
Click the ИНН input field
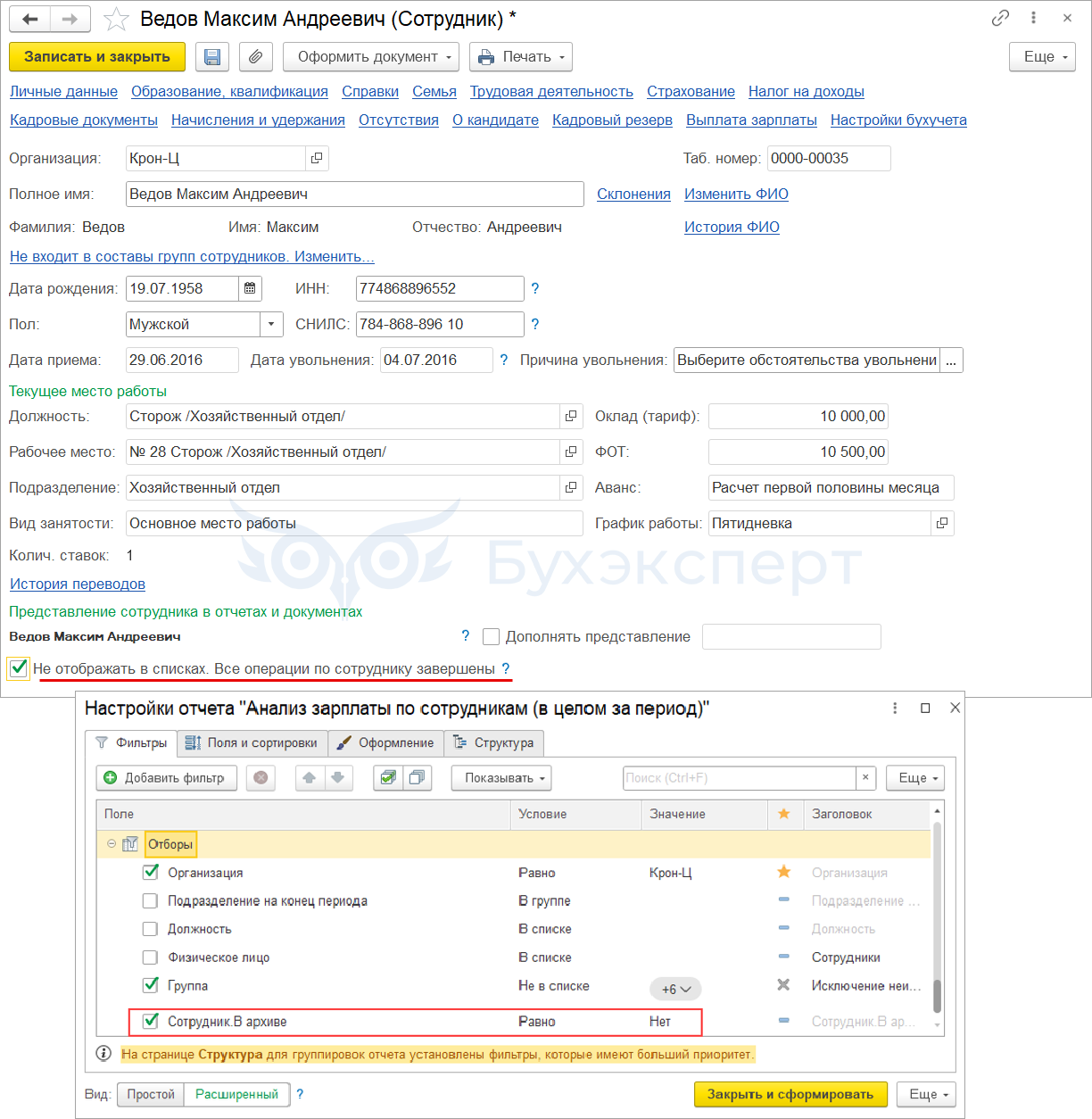click(440, 289)
